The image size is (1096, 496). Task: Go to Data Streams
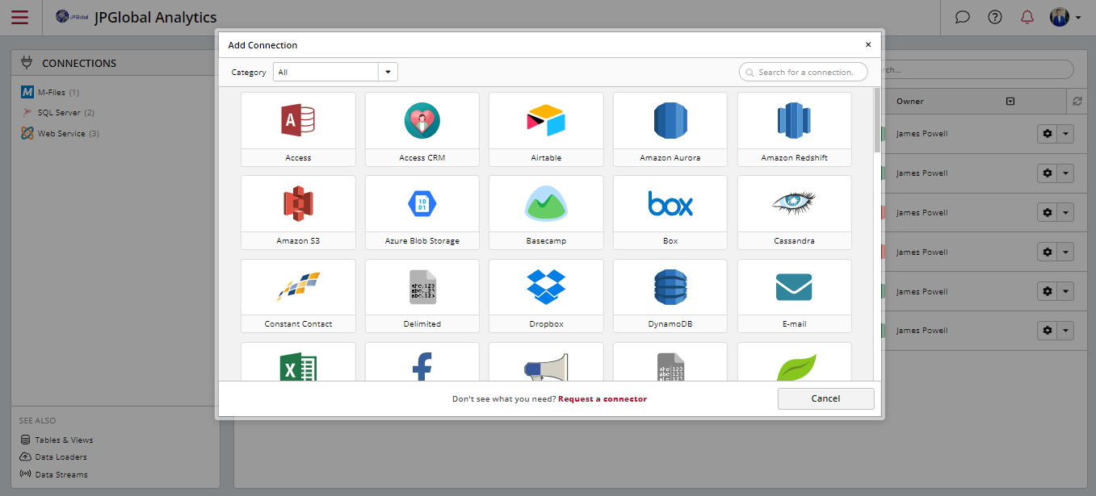(53, 475)
